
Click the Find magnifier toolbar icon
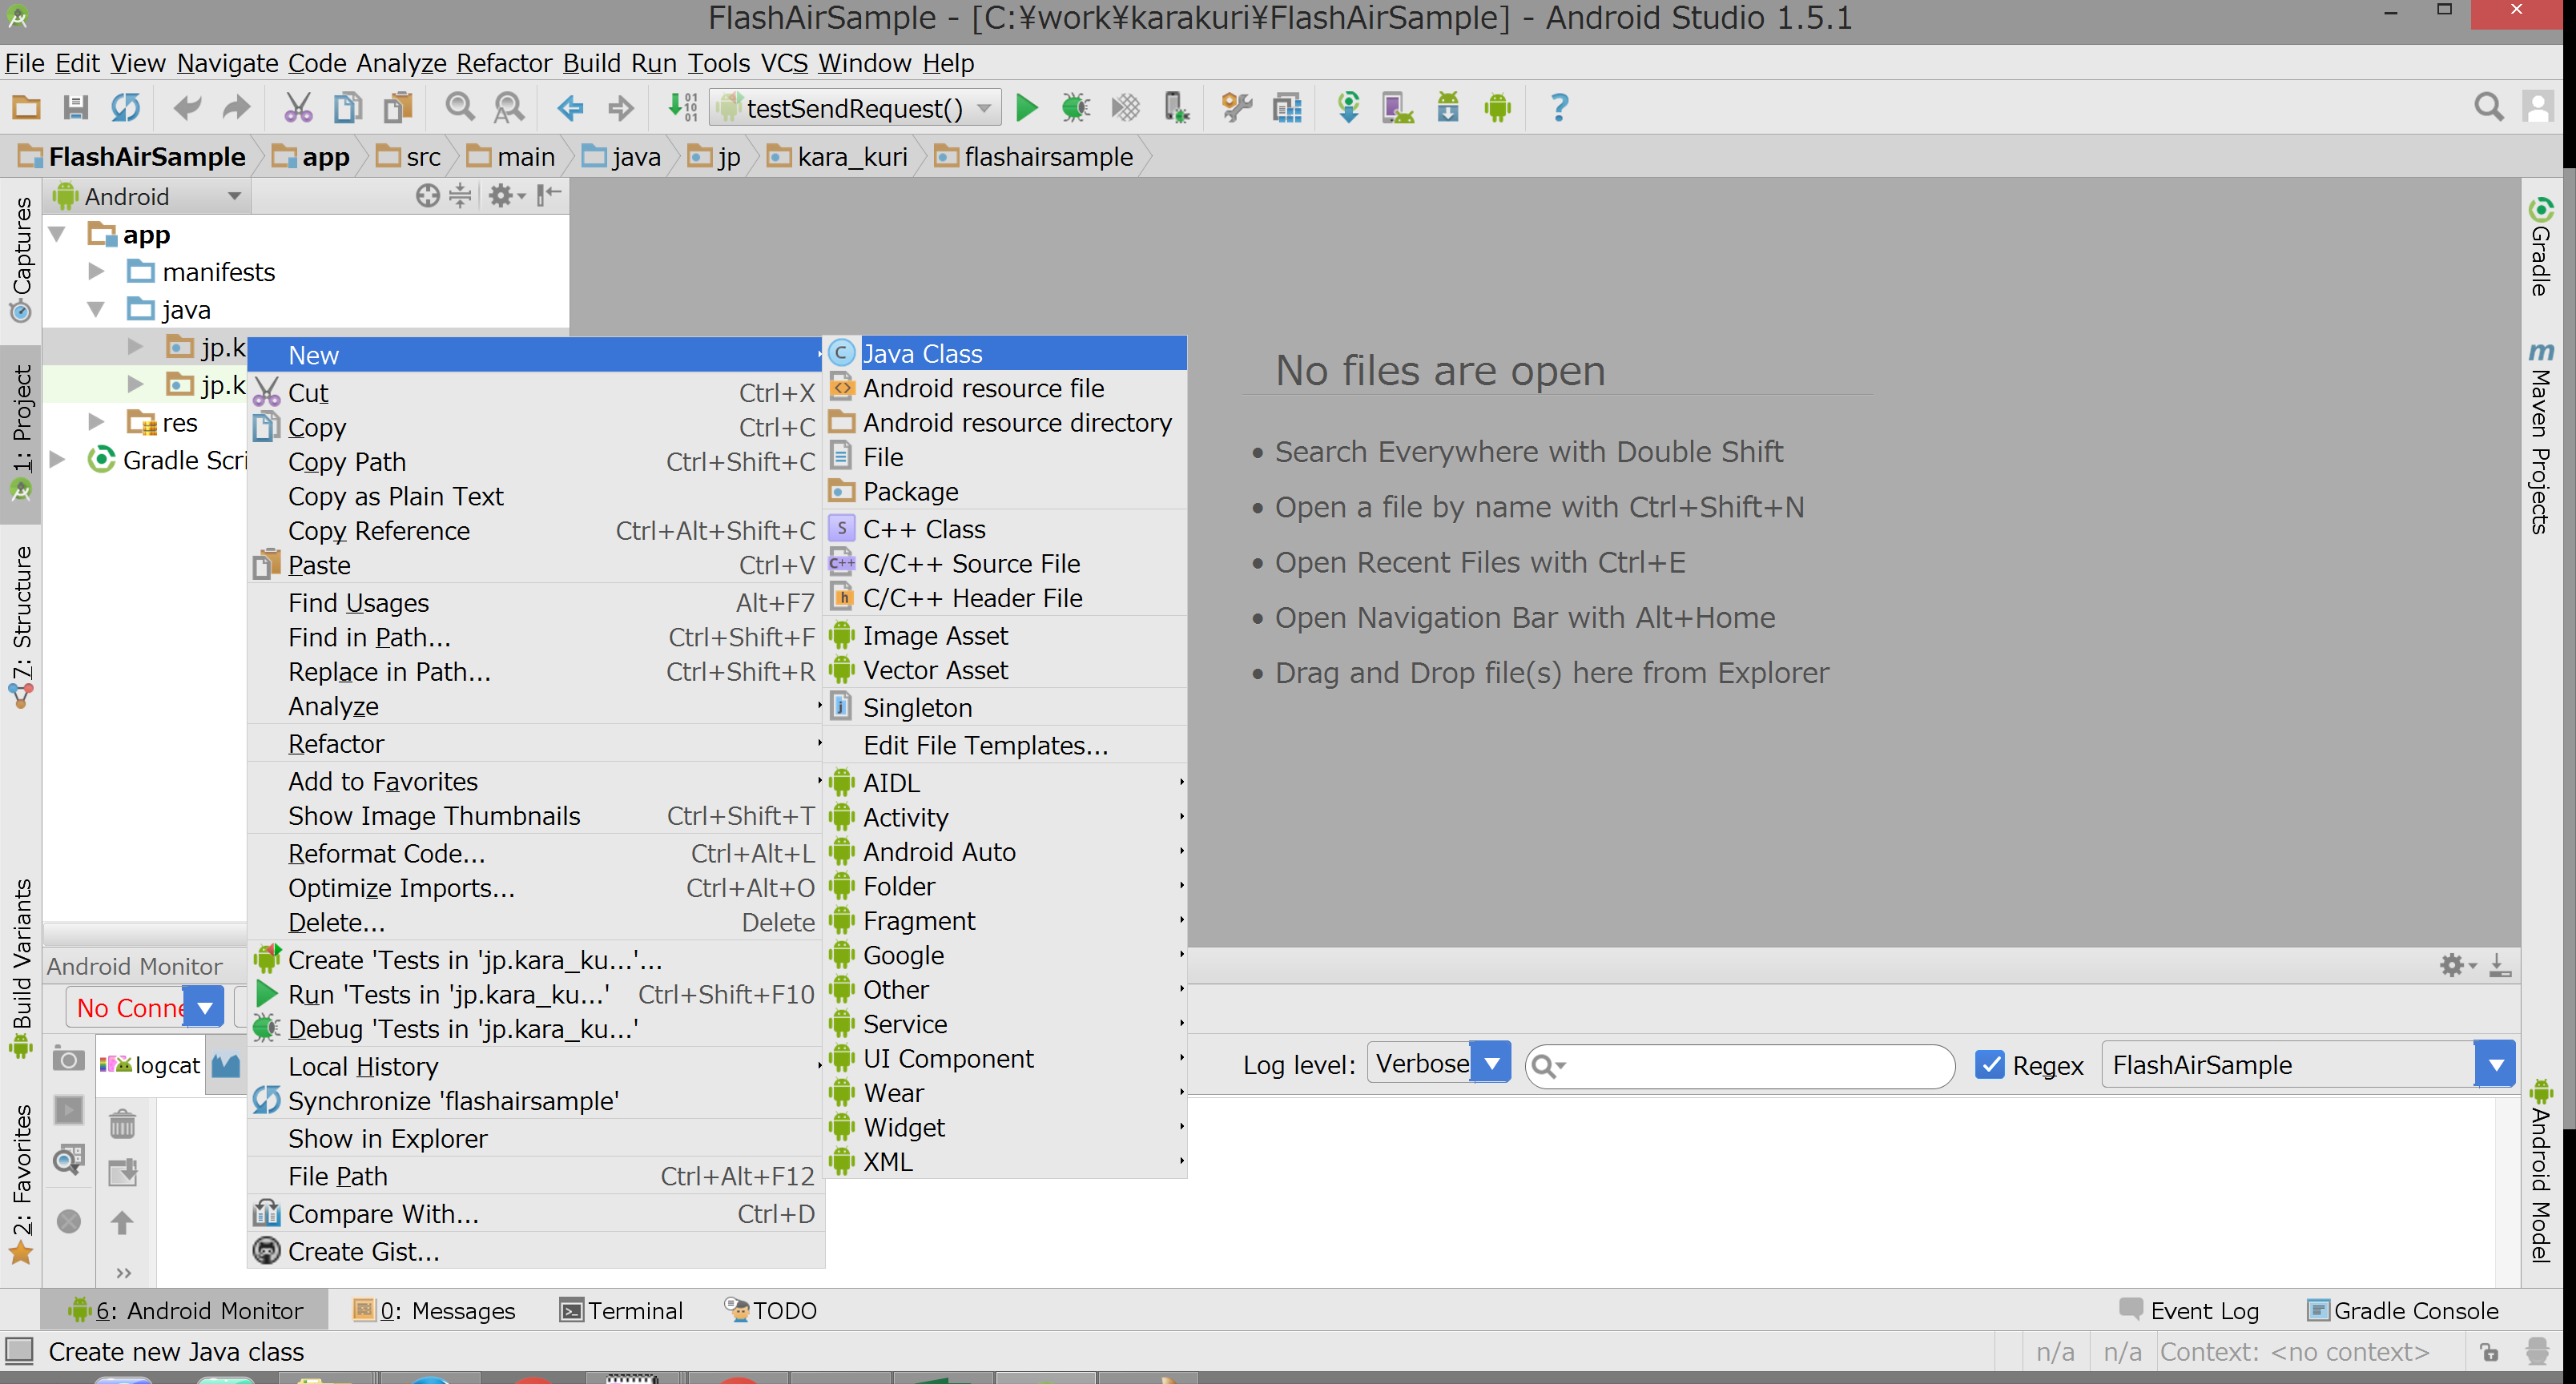[x=460, y=107]
